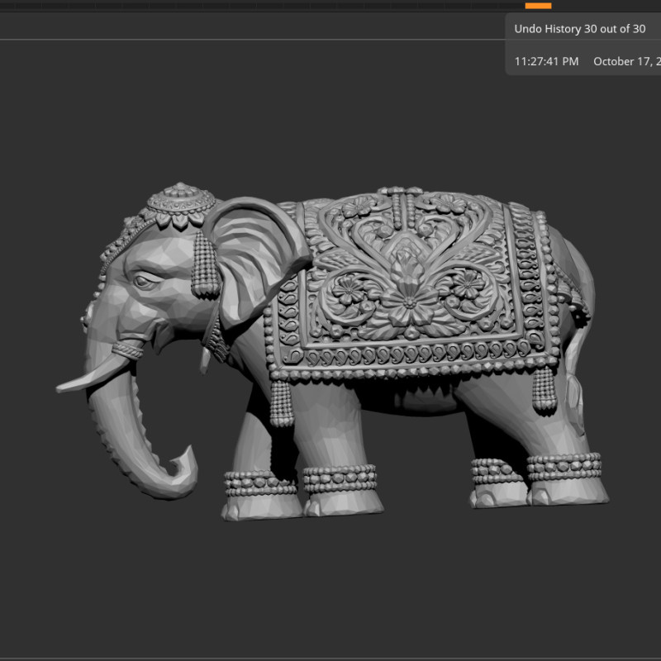Click the 'Undo History 30 out of 30' tooltip text
The height and width of the screenshot is (661, 661).
coord(579,28)
